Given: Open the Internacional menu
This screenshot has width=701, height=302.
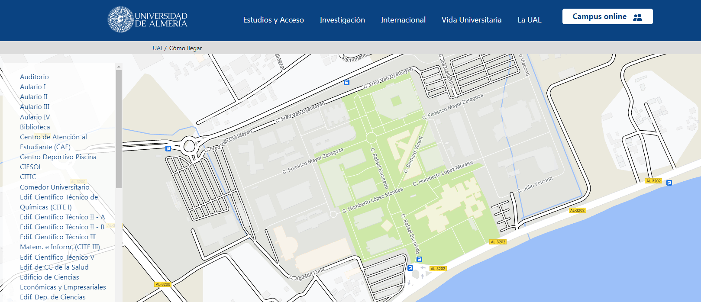Looking at the screenshot, I should pos(403,20).
